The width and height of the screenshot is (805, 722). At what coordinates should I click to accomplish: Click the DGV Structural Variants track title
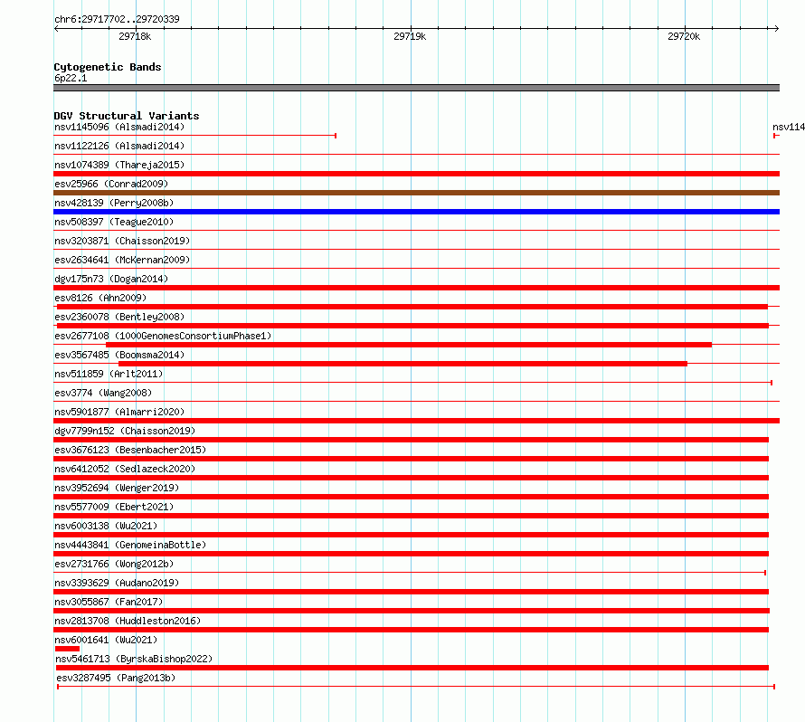127,116
